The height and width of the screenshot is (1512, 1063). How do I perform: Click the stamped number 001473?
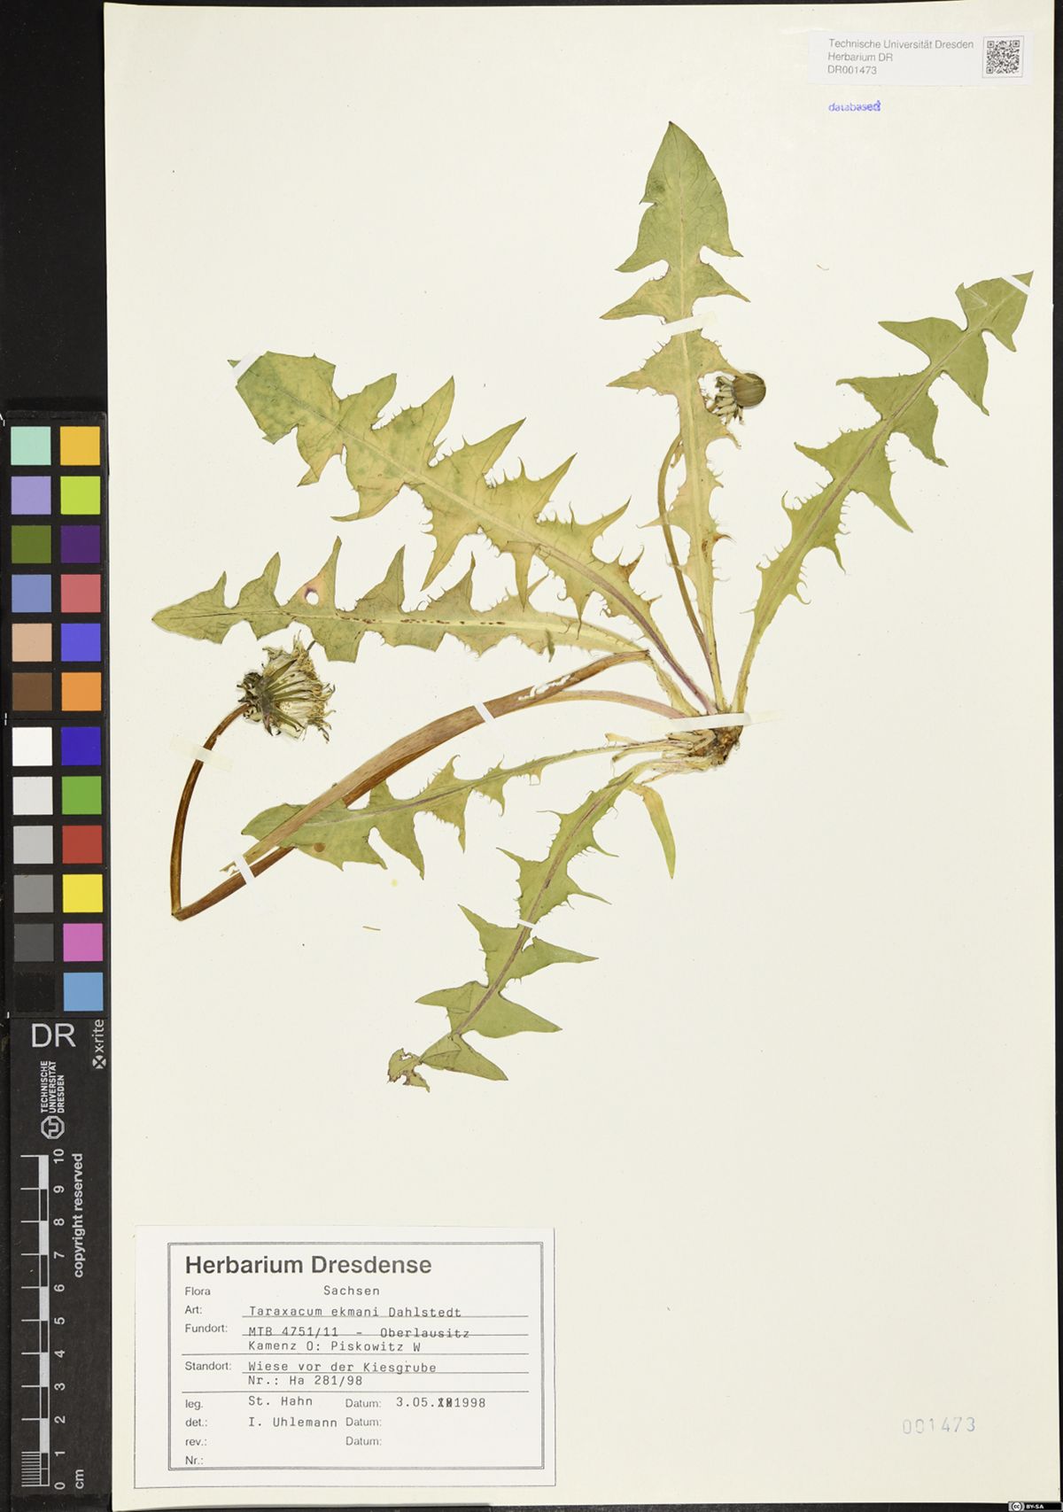coord(939,1425)
